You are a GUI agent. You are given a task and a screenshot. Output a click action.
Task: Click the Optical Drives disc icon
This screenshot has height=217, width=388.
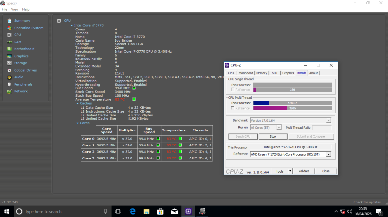(x=9, y=70)
